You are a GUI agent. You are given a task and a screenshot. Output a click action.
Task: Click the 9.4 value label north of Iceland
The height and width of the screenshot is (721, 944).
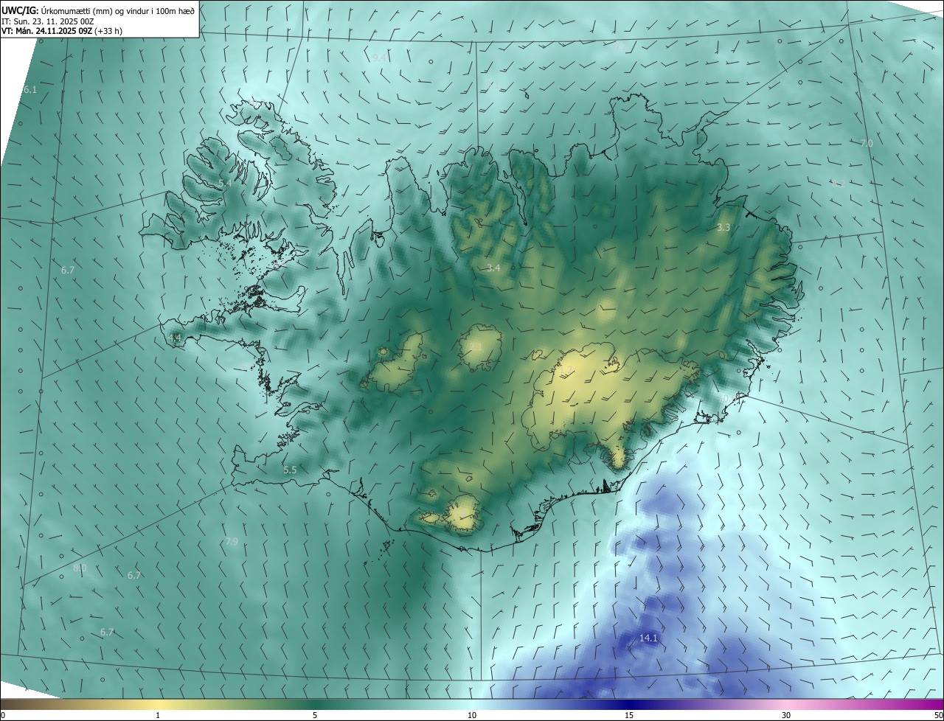379,58
